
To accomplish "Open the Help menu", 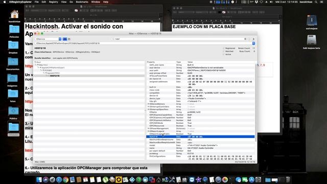I will pos(106,2).
